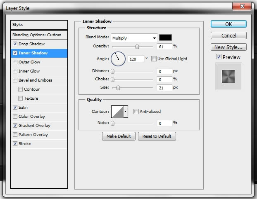Open the Satin settings row

tap(39, 108)
